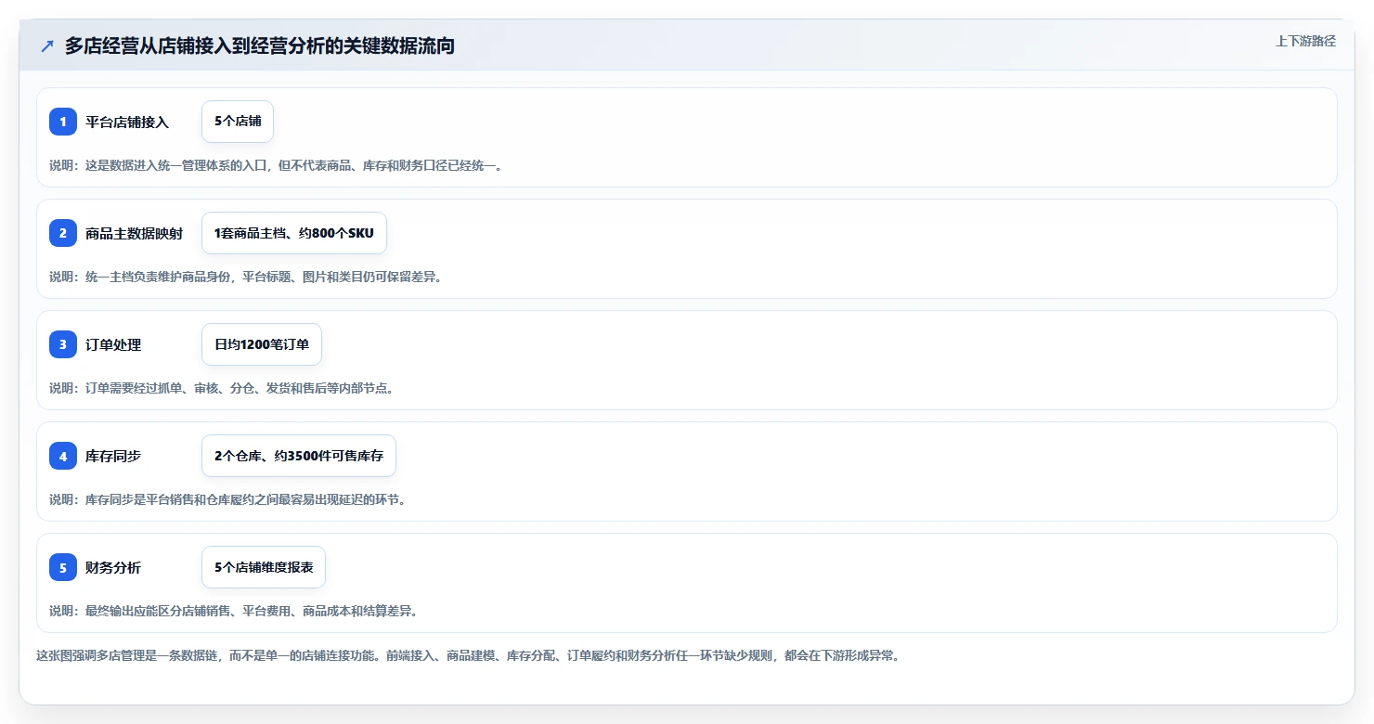This screenshot has height=724, width=1374.
Task: Click the 订单处理 step label
Action: pos(113,344)
